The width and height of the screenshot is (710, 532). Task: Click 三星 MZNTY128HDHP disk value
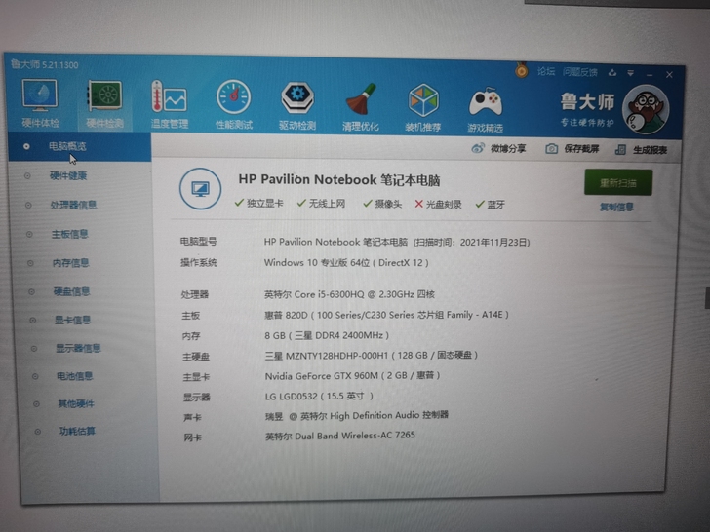[372, 356]
